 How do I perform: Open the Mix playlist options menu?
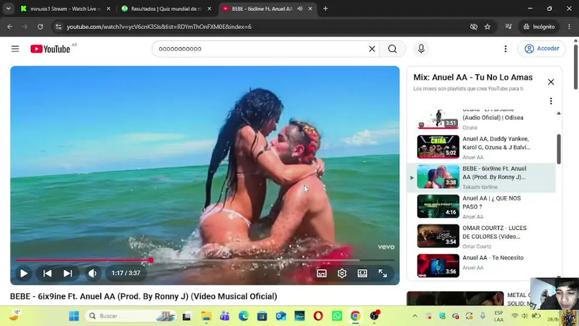(551, 101)
